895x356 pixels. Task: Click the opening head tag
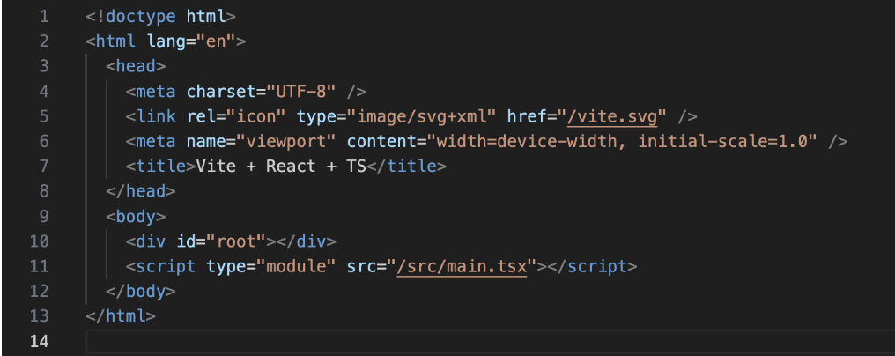(x=136, y=66)
